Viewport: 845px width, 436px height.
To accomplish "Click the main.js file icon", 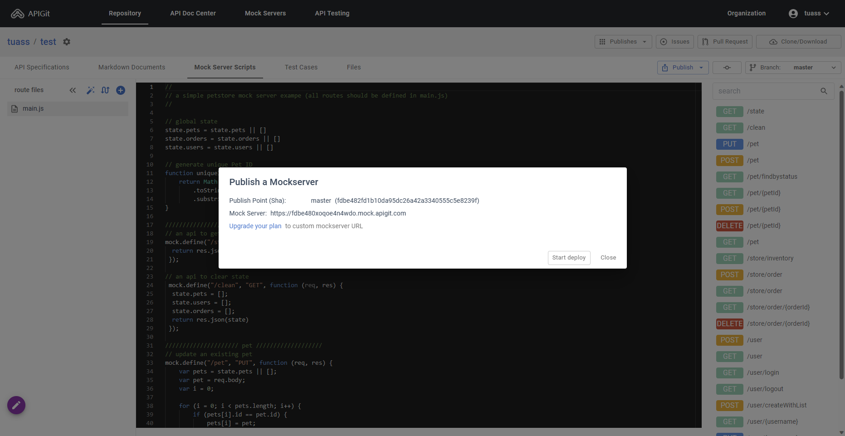I will pos(15,109).
